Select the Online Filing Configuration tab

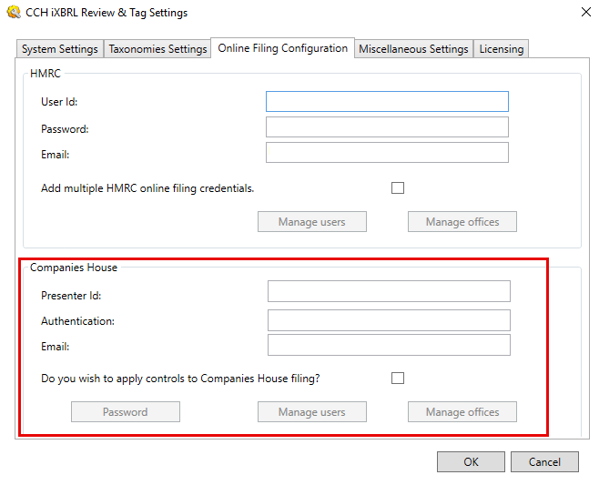coord(283,48)
